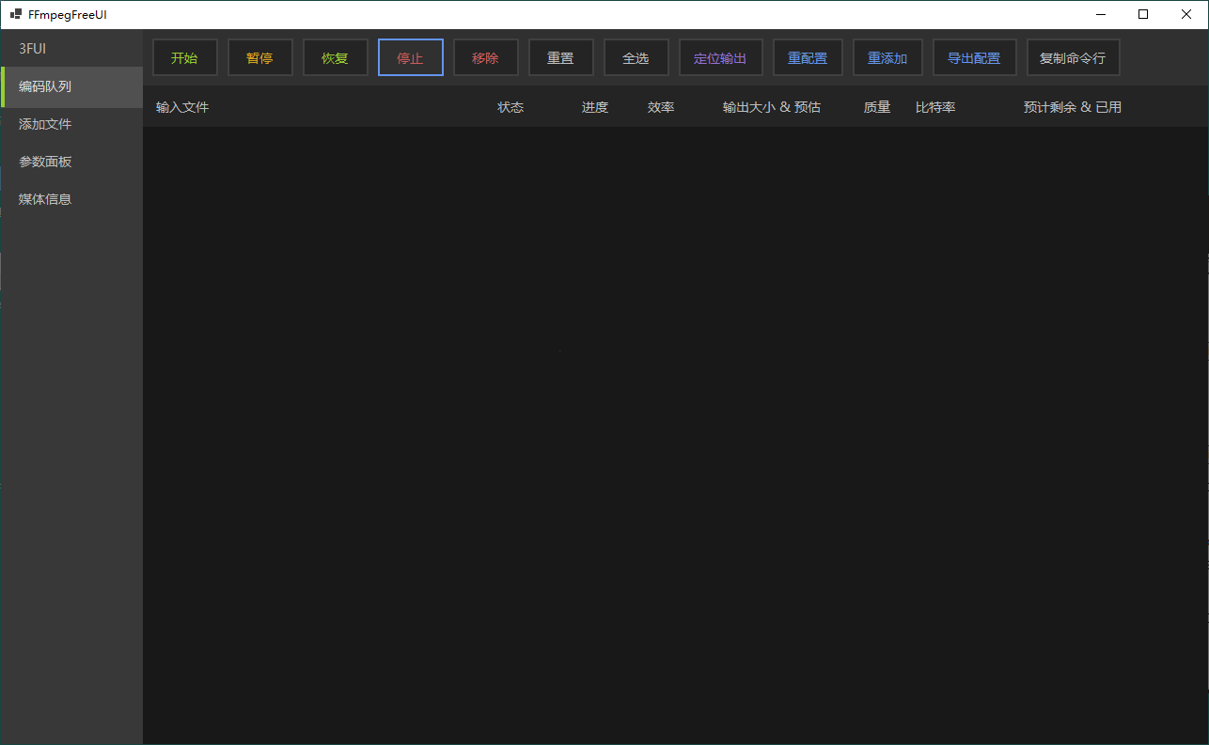Export config via 导出配置 button

974,57
